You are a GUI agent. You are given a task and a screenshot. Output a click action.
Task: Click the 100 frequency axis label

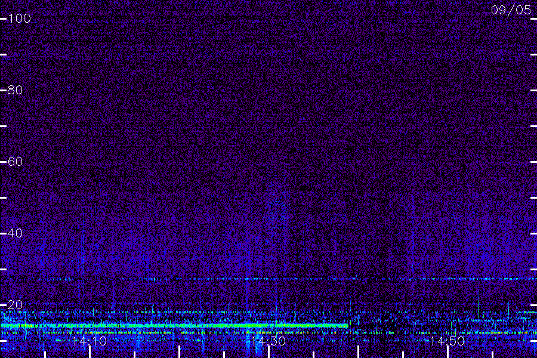coord(19,18)
